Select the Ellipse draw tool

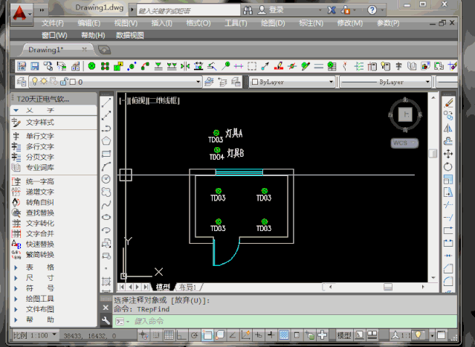(106, 217)
